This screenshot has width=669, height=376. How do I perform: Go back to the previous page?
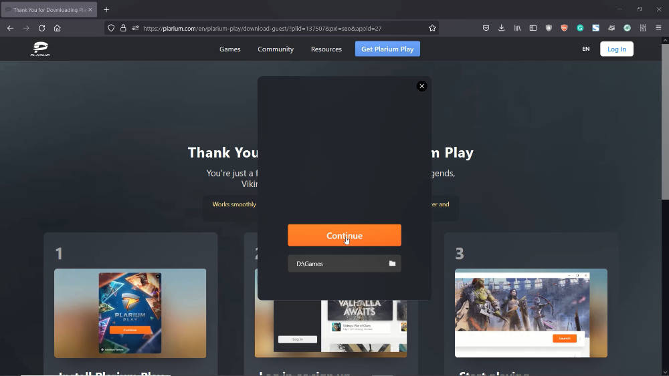[10, 28]
